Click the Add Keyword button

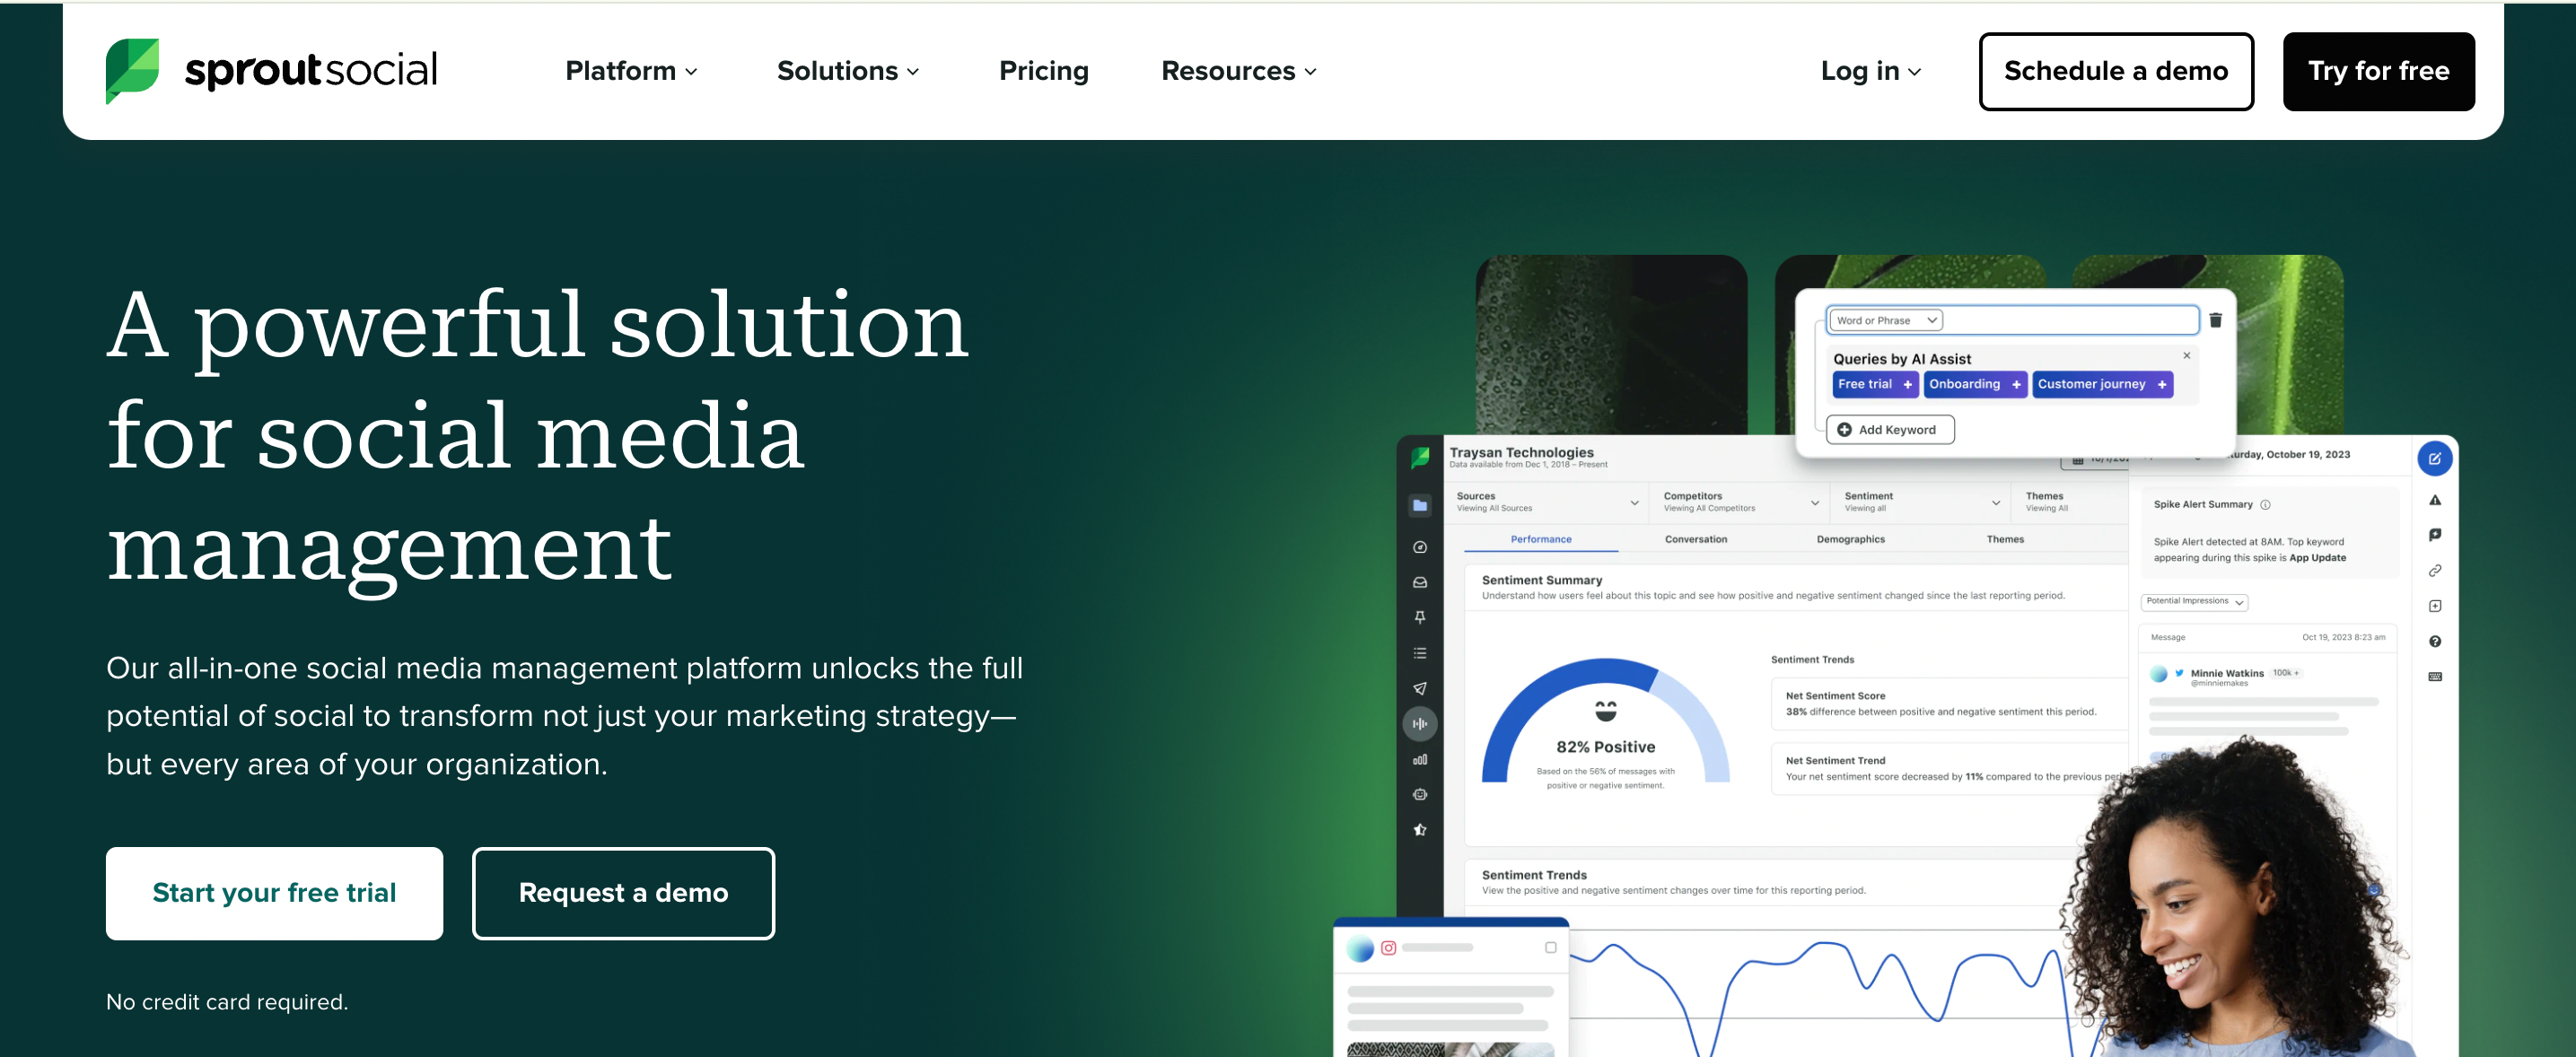1889,429
